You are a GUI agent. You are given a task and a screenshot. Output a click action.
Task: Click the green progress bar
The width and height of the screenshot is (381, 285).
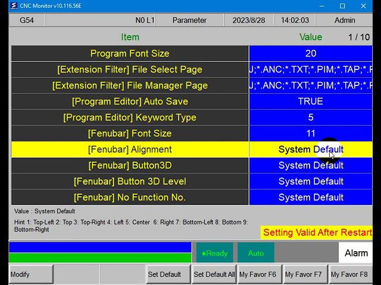tap(100, 258)
